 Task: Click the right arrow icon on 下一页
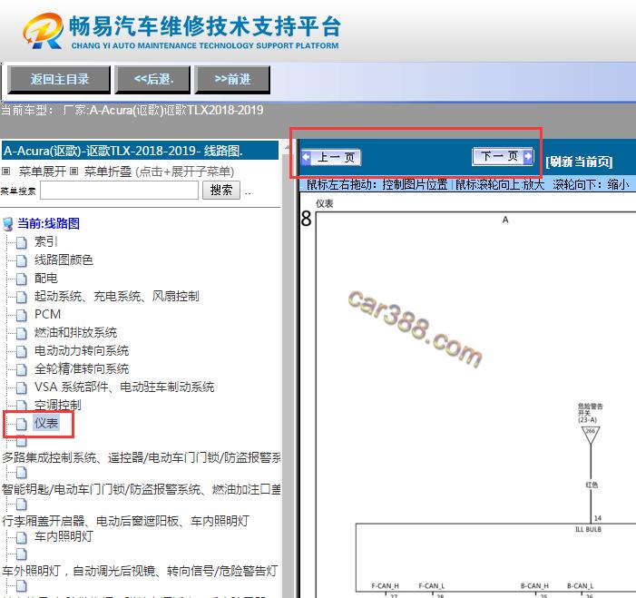528,156
